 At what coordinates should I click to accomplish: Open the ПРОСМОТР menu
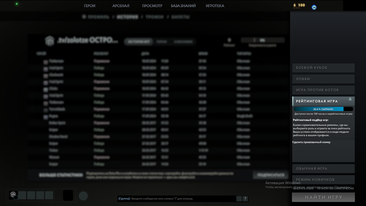152,6
